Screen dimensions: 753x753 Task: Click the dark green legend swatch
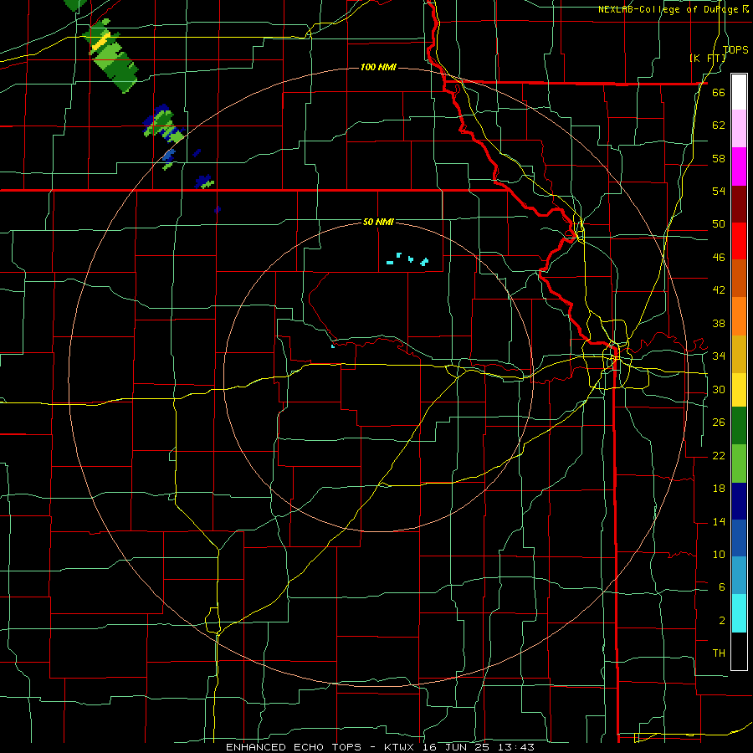pos(739,426)
